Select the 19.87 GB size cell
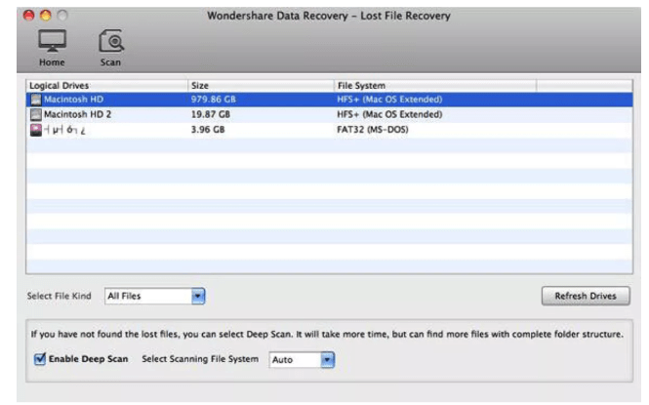The height and width of the screenshot is (405, 649). coord(210,114)
